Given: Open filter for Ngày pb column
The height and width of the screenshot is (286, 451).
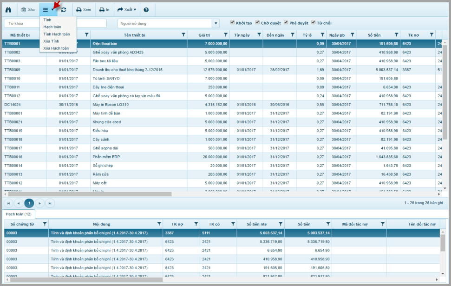Looking at the screenshot, I should pos(352,35).
